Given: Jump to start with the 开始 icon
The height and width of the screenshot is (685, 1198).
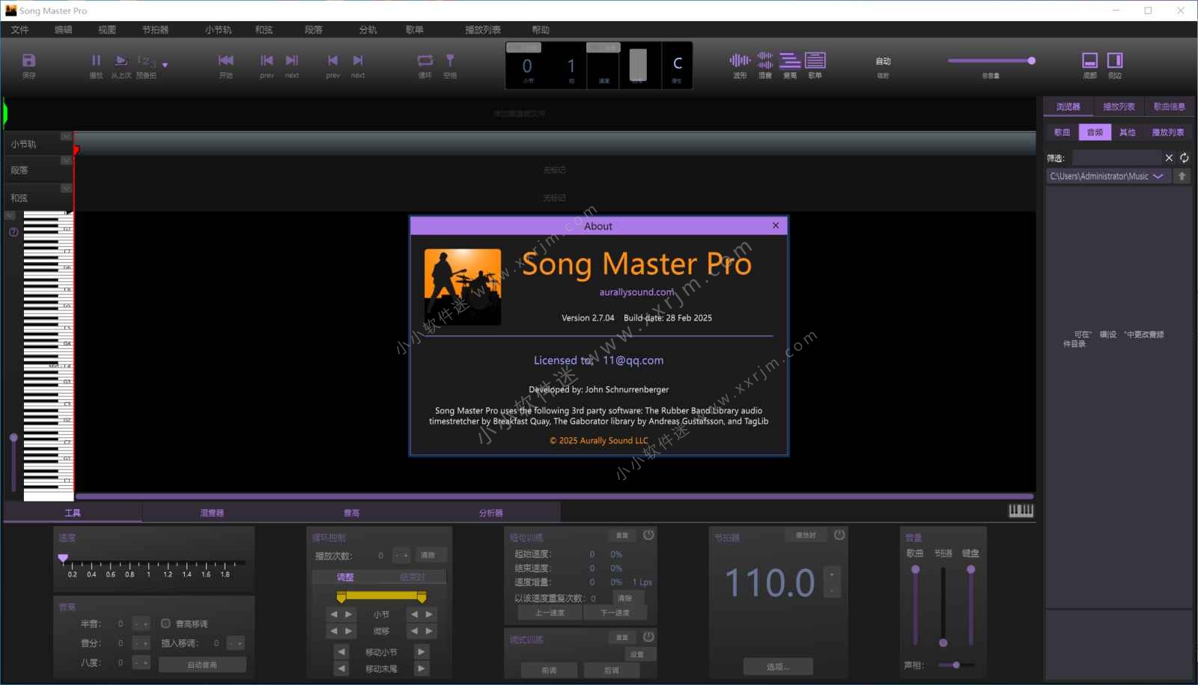Looking at the screenshot, I should (x=225, y=61).
